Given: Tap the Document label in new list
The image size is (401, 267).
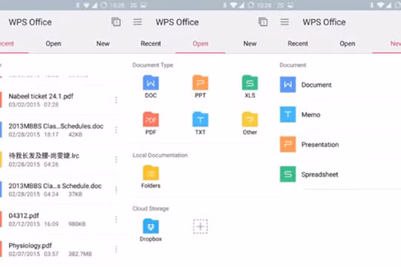Looking at the screenshot, I should pyautogui.click(x=316, y=85).
